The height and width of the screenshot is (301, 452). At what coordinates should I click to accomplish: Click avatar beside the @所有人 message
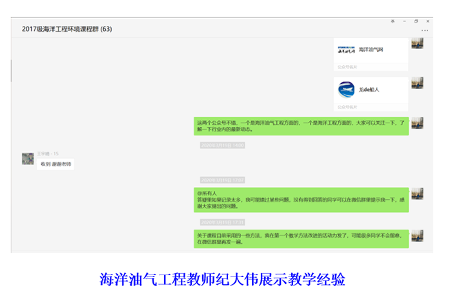(417, 193)
